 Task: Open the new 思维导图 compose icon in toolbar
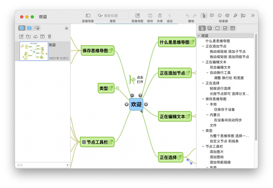tap(138, 15)
